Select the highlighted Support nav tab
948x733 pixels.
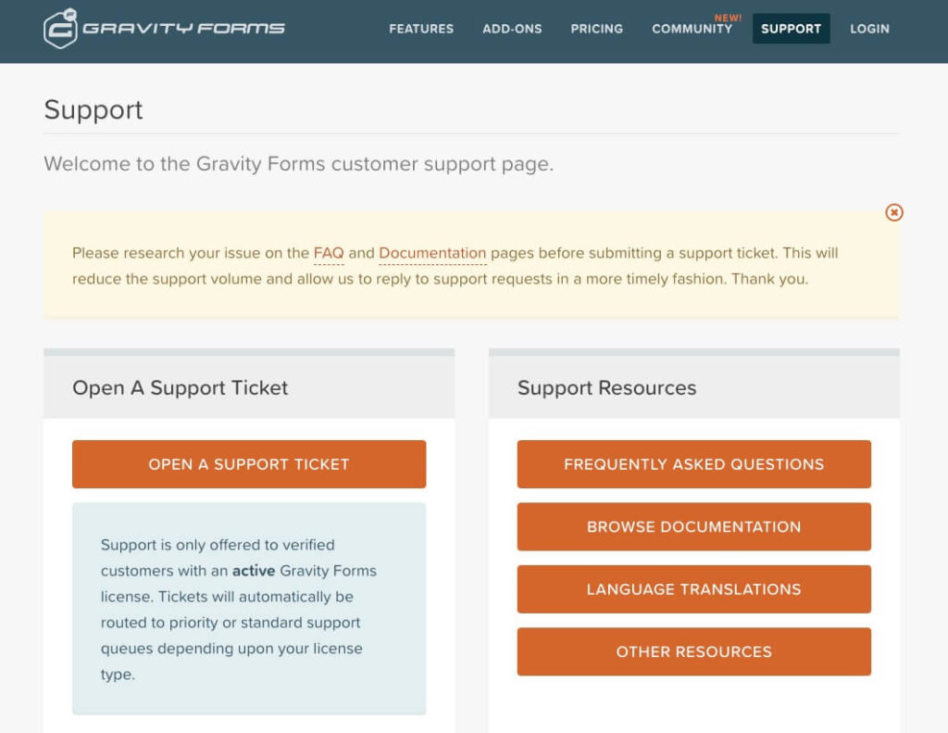point(791,29)
